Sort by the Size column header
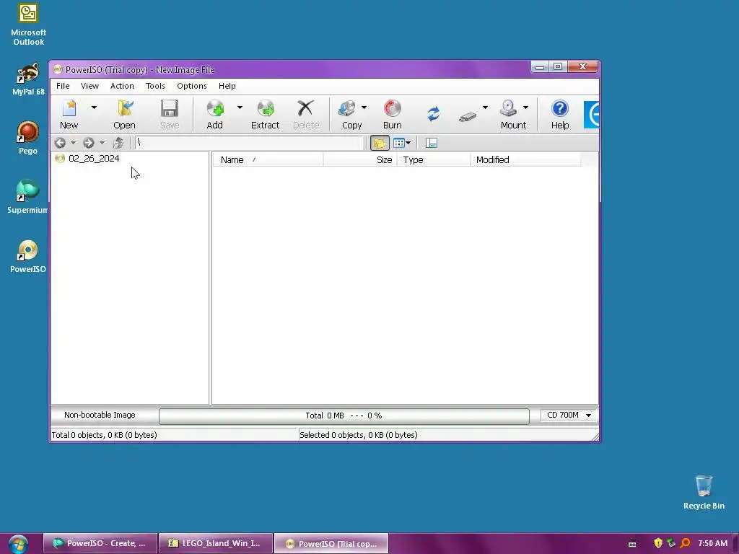This screenshot has height=554, width=739. (x=360, y=159)
